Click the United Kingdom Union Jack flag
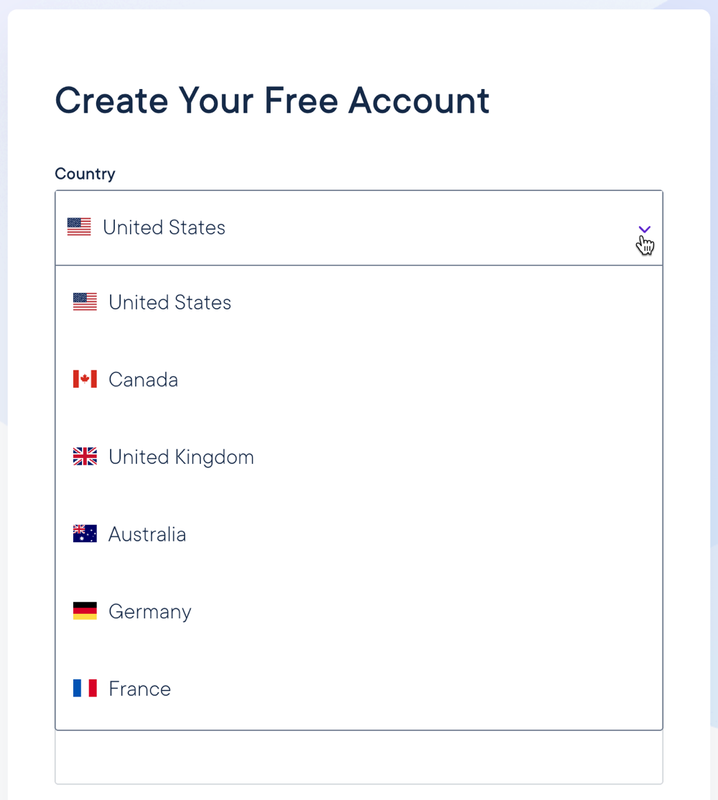The width and height of the screenshot is (718, 800). click(x=85, y=457)
